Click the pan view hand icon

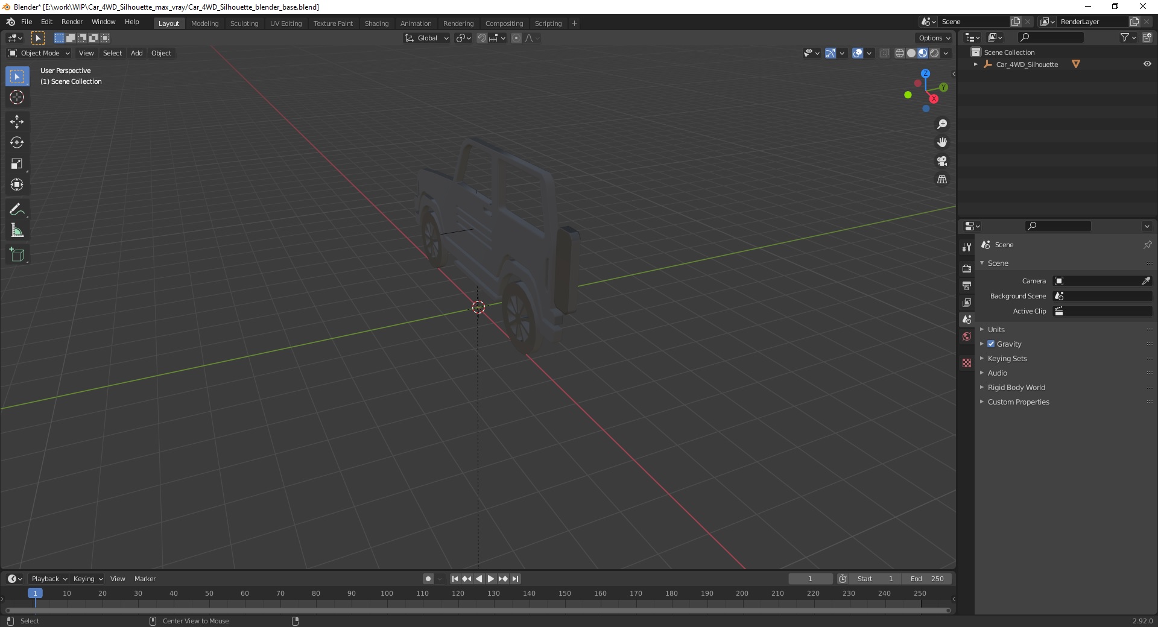942,142
